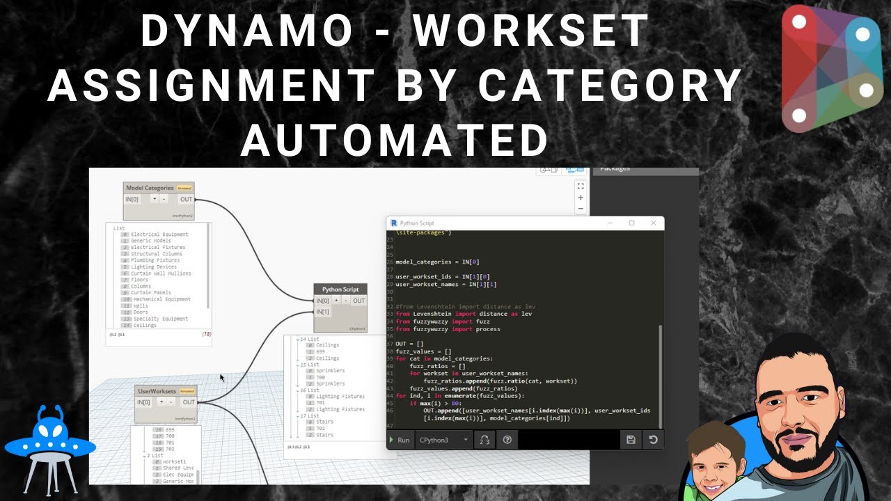Click the IN[1] port of Python Script node
The height and width of the screenshot is (501, 891).
[323, 312]
